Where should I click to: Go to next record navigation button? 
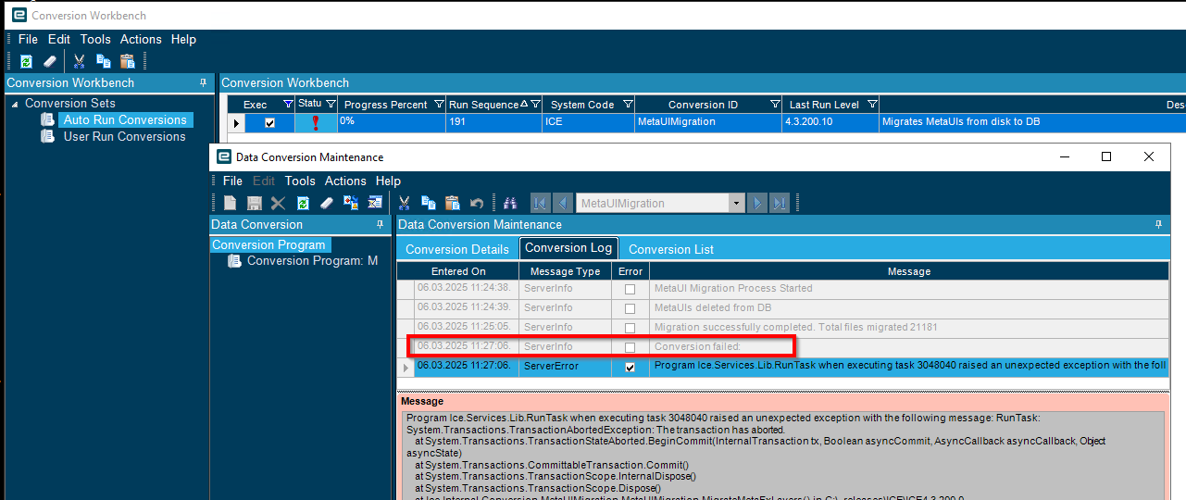[758, 203]
